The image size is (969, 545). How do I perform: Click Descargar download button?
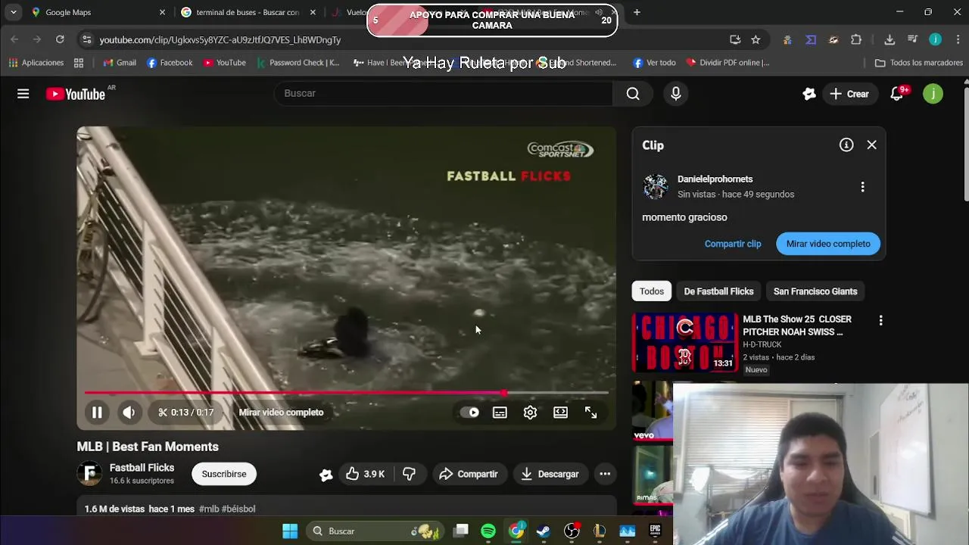coord(550,474)
